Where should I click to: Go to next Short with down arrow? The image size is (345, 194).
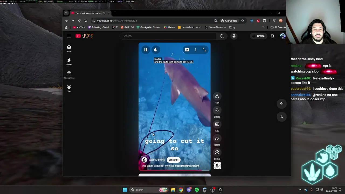(282, 117)
